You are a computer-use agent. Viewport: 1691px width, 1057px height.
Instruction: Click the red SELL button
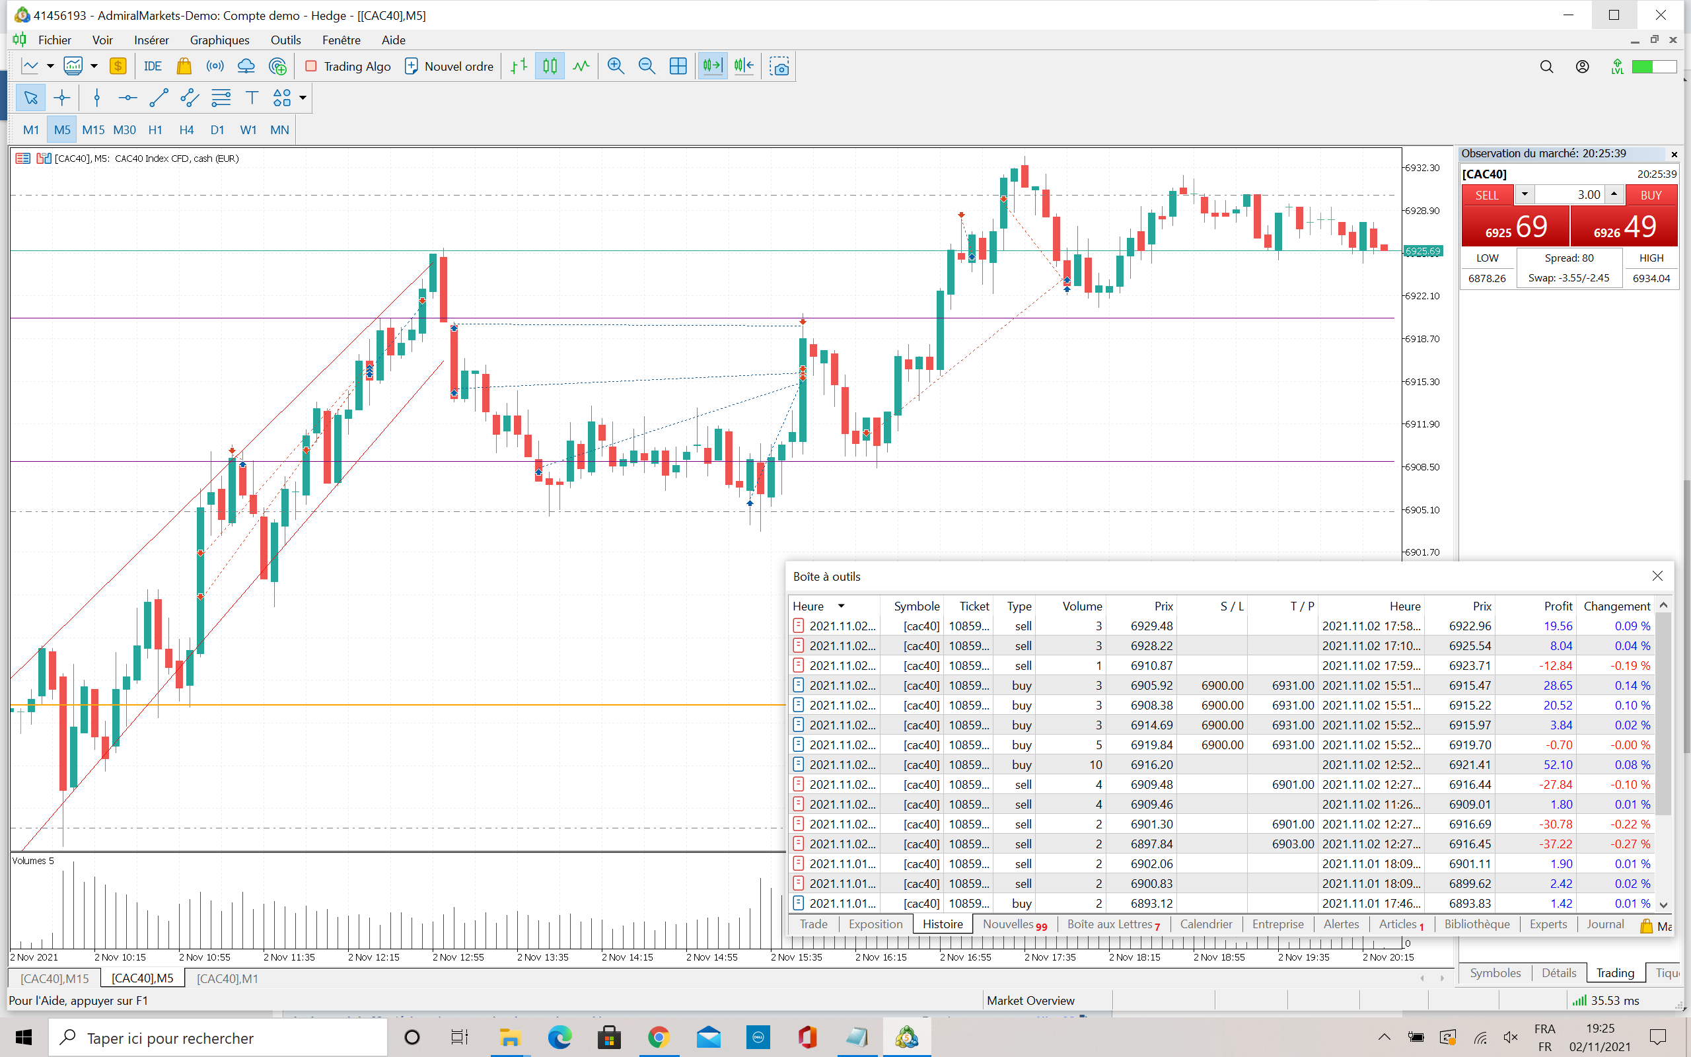point(1486,195)
